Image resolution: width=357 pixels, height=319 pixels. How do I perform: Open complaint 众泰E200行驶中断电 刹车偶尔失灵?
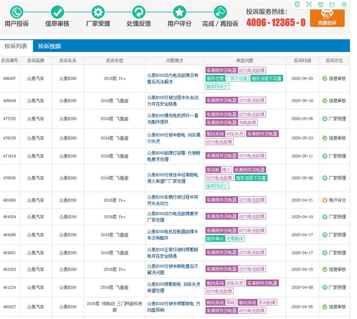tap(174, 138)
